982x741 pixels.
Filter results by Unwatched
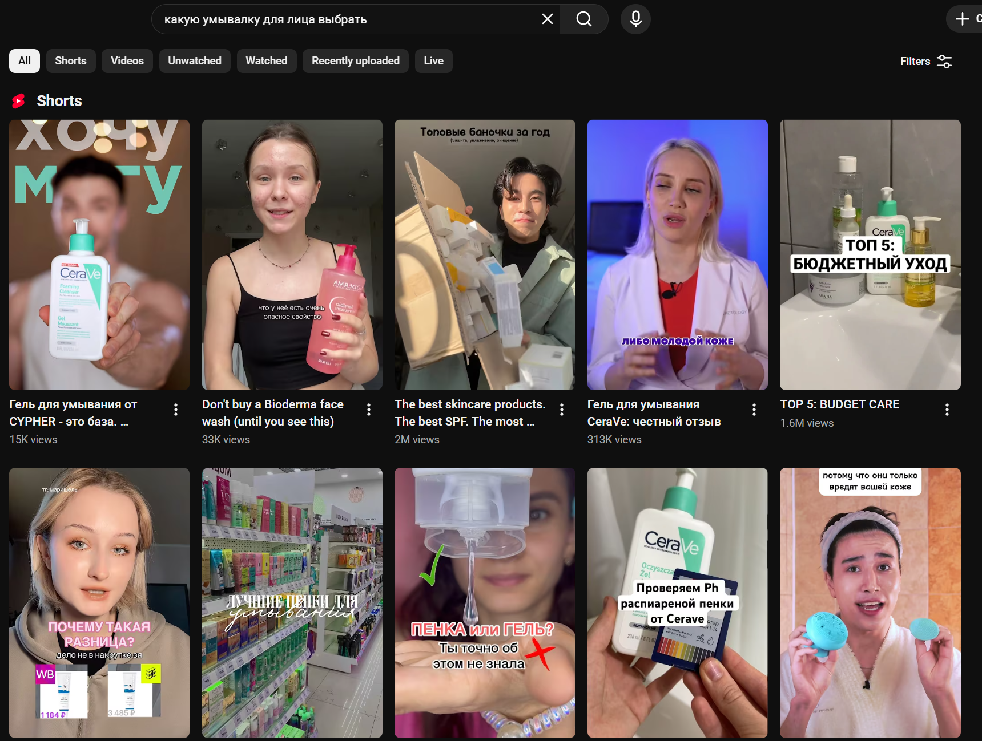195,61
